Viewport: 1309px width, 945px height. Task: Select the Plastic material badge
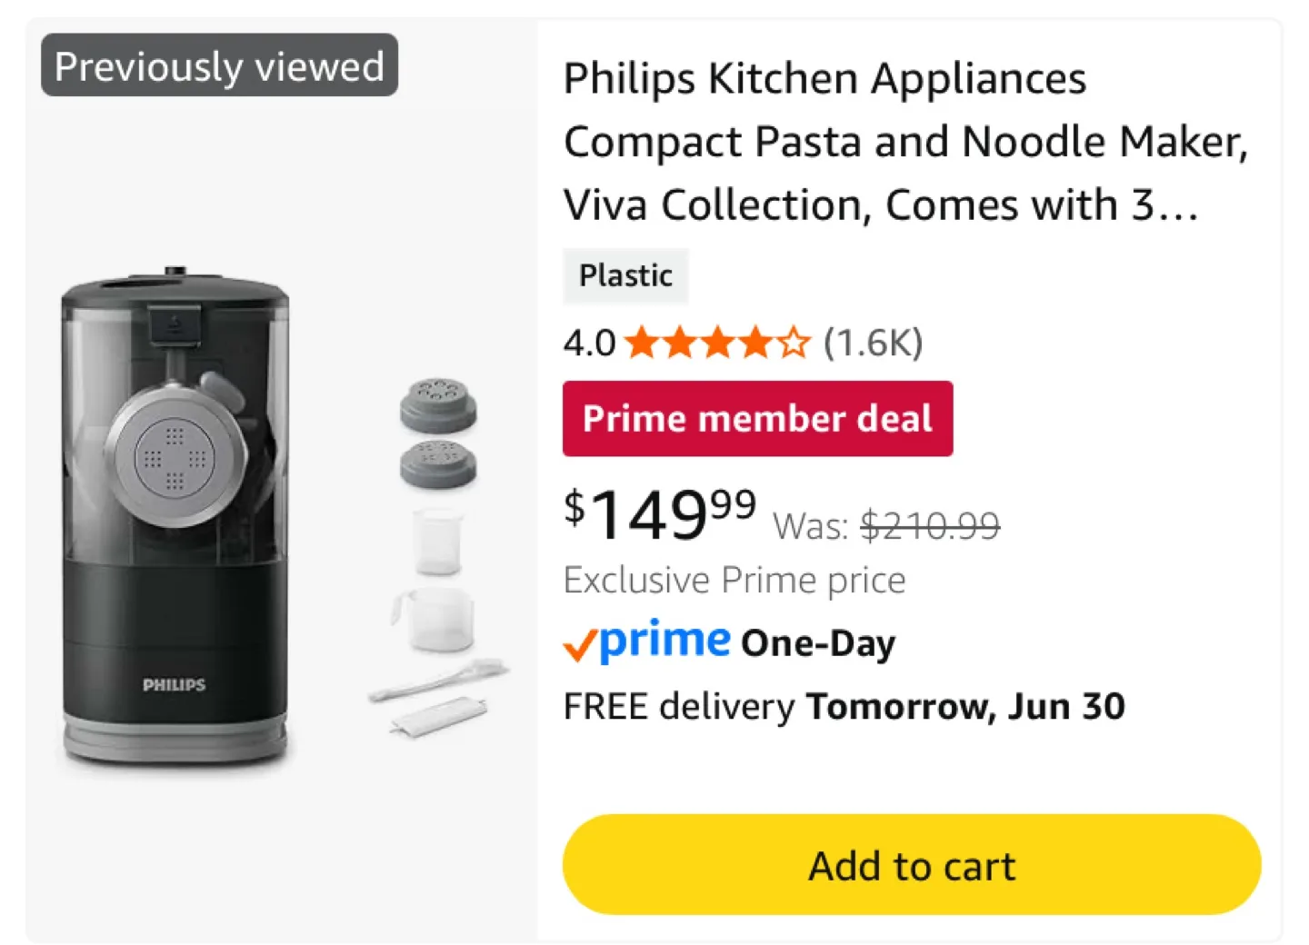pos(625,275)
